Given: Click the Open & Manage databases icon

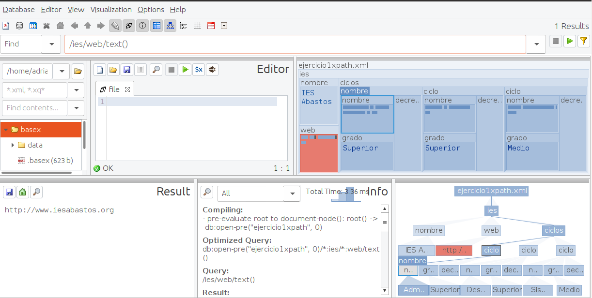Looking at the screenshot, I should click(x=19, y=26).
